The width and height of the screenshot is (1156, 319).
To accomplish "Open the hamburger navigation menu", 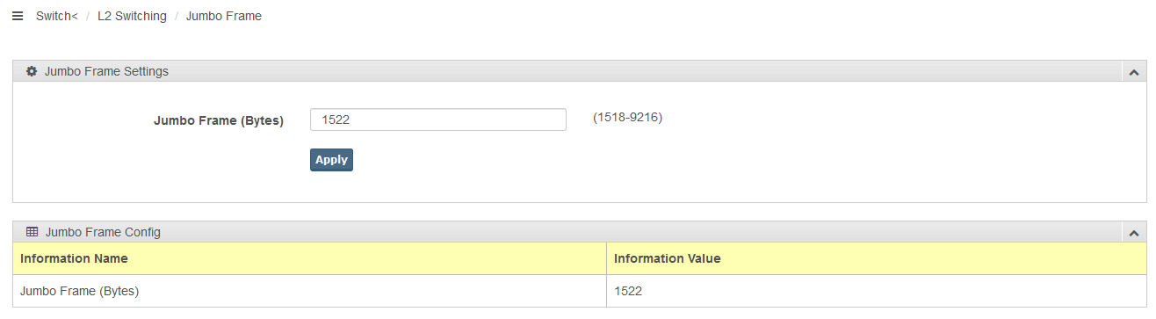I will pos(18,16).
